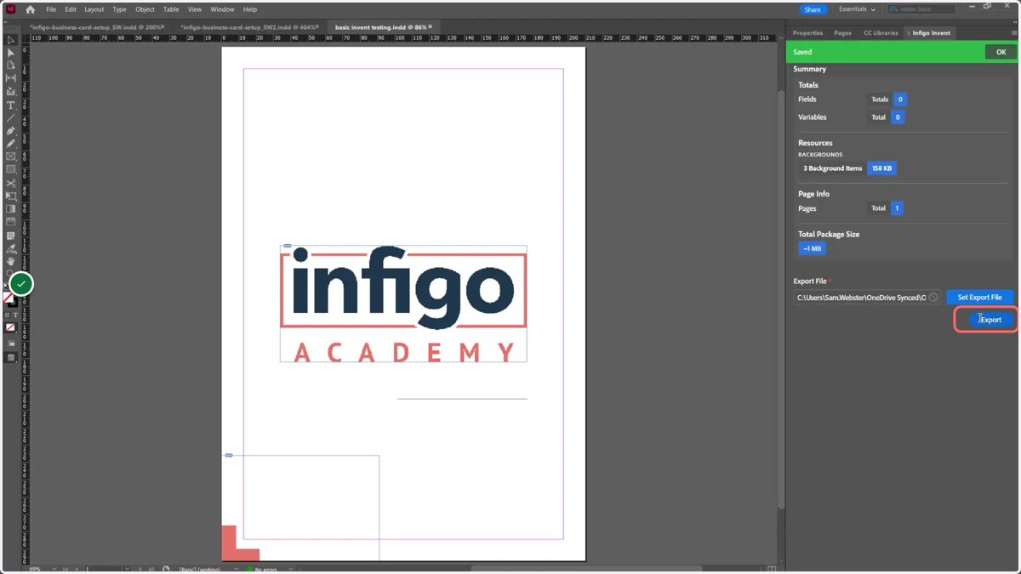The image size is (1021, 574).
Task: Select the Eyedropper tool
Action: coord(11,249)
